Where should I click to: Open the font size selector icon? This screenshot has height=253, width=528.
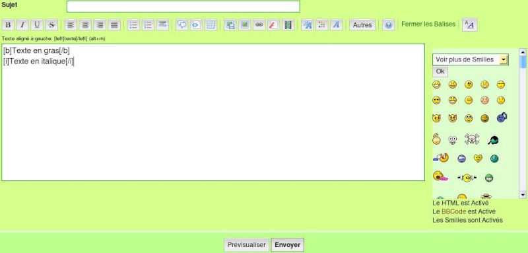click(x=308, y=25)
